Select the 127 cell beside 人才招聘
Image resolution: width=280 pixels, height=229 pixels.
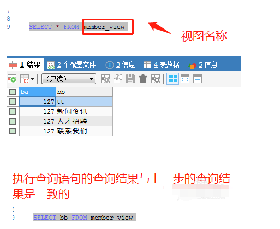pos(38,121)
